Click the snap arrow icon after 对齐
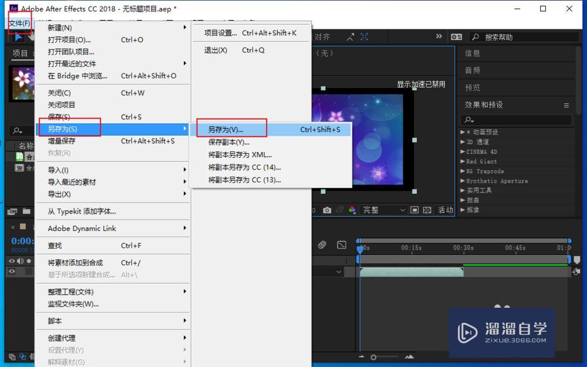This screenshot has width=587, height=367. tap(350, 36)
